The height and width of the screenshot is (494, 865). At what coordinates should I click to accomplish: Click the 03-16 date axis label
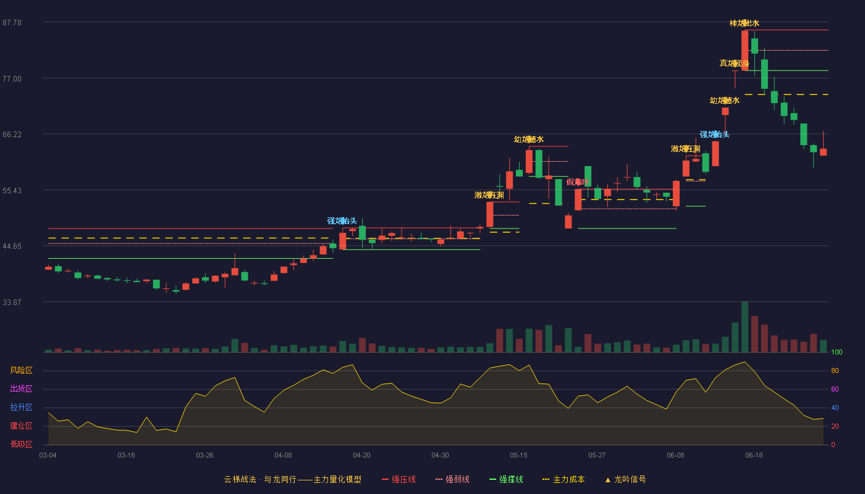(x=126, y=455)
